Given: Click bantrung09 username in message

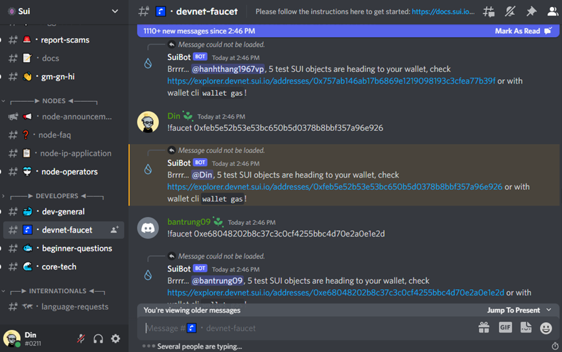Looking at the screenshot, I should (189, 222).
